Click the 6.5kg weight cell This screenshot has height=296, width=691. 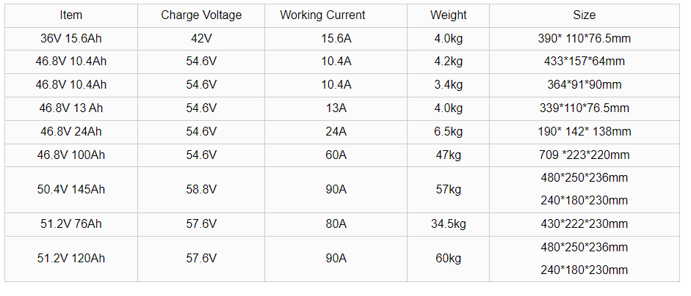pyautogui.click(x=448, y=132)
